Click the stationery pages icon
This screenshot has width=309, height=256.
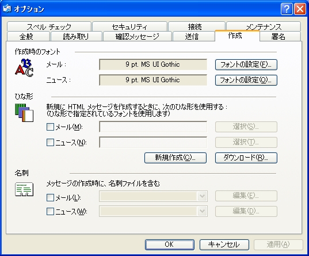pyautogui.click(x=24, y=113)
